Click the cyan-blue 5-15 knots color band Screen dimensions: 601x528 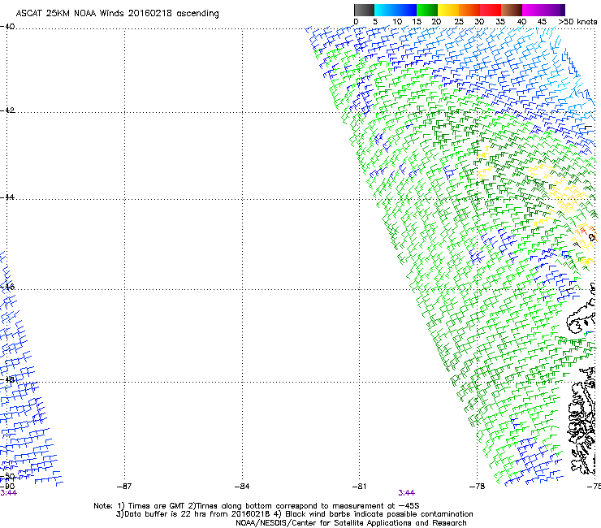[396, 10]
